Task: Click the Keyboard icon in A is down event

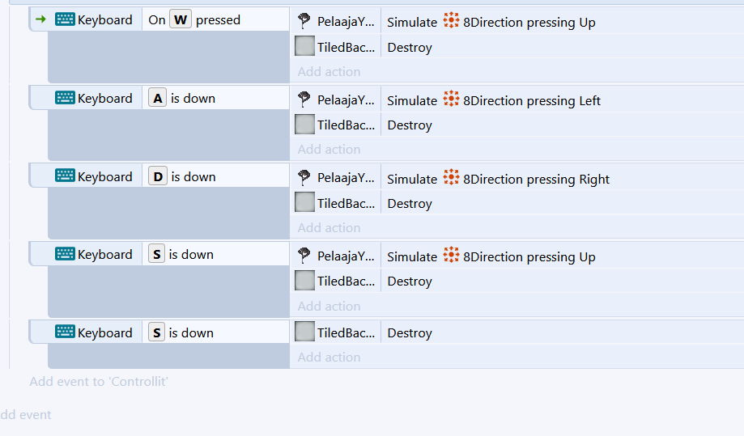Action: [x=65, y=98]
